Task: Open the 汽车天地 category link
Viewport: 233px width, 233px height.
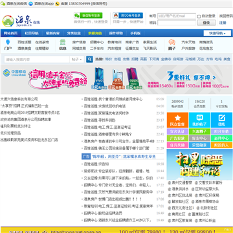Action: tap(188, 42)
